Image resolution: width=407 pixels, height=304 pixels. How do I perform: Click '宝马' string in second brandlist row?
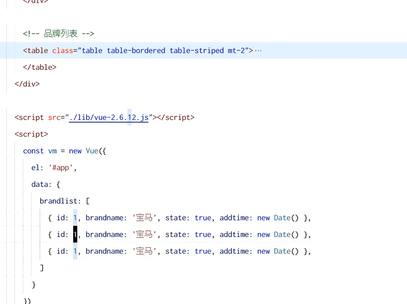[x=144, y=235]
